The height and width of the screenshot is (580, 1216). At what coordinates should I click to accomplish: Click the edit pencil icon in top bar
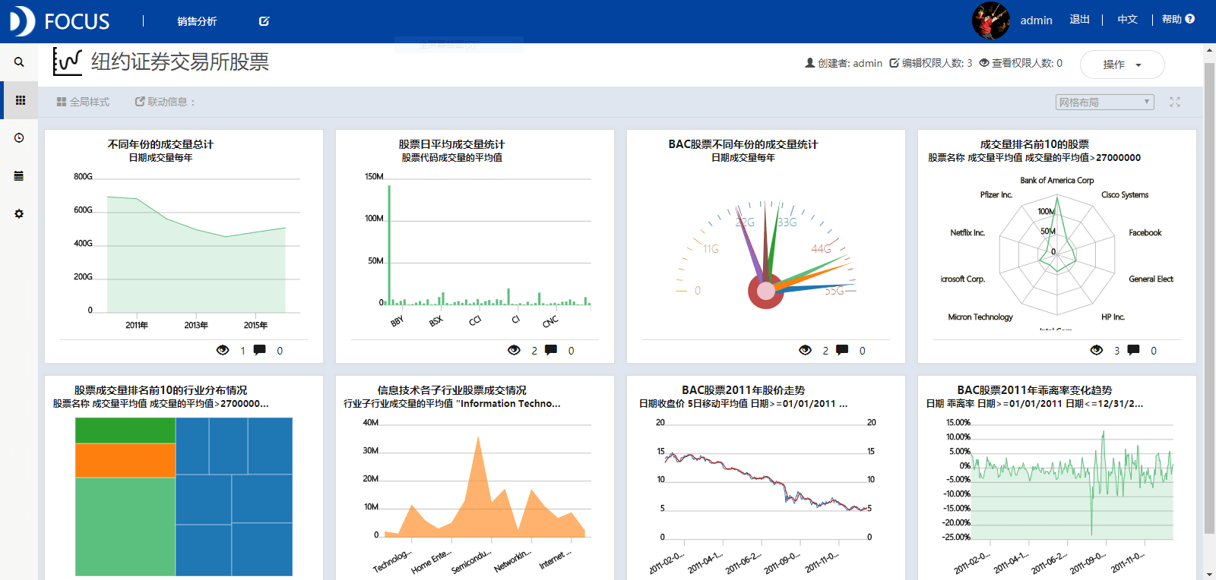(264, 21)
